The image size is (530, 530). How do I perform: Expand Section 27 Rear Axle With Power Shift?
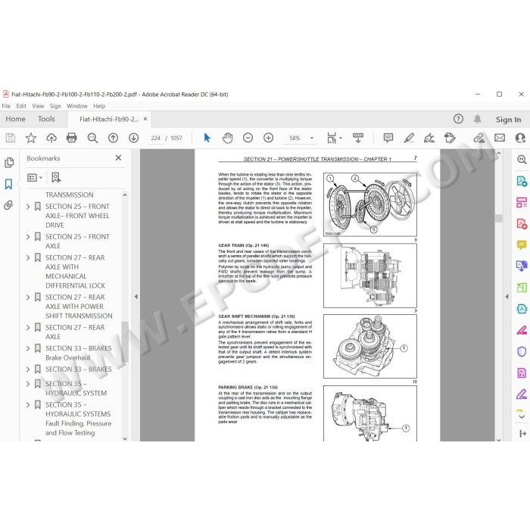tap(28, 298)
